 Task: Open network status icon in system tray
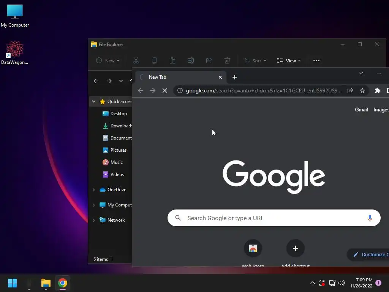tap(332, 283)
